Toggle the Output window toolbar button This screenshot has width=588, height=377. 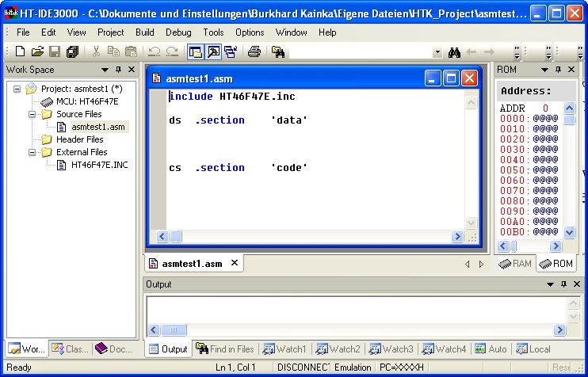pos(213,52)
